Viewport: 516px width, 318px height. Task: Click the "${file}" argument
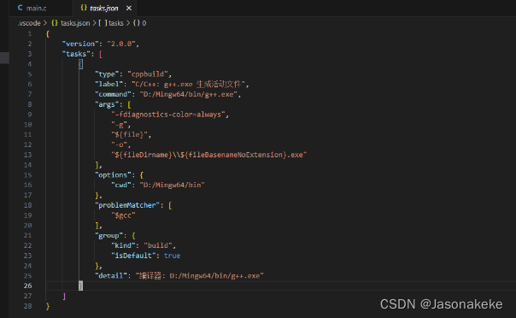[129, 135]
